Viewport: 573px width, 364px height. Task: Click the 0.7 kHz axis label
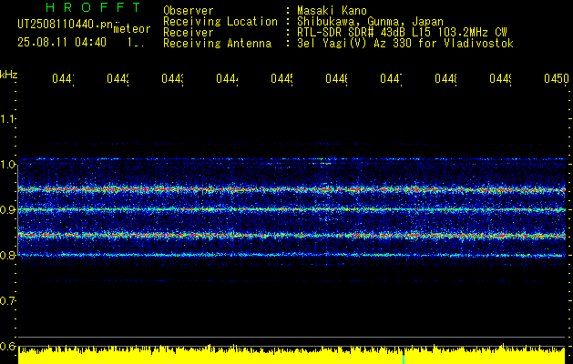pyautogui.click(x=7, y=300)
